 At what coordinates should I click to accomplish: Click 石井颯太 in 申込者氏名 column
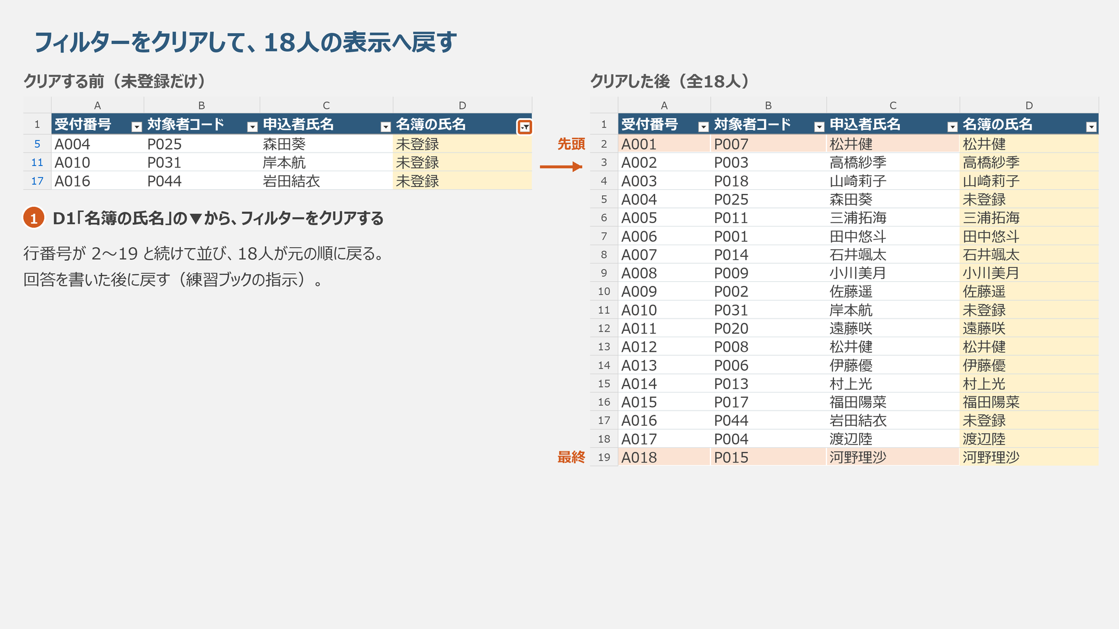[893, 255]
